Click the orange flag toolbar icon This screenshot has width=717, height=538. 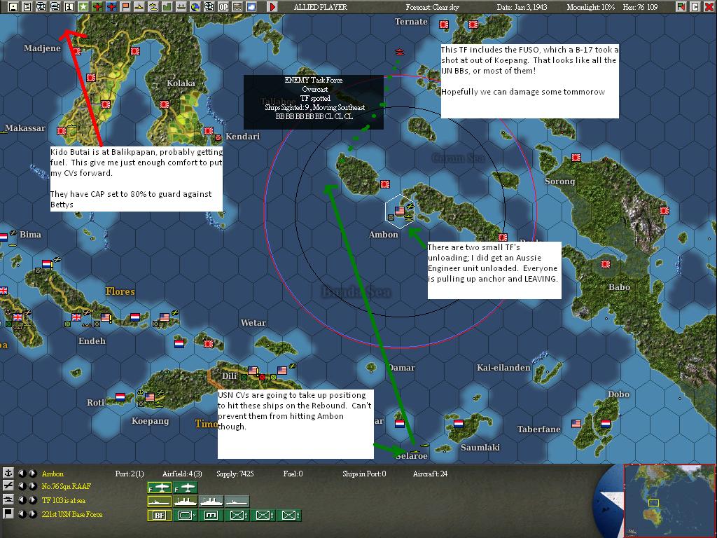125,7
